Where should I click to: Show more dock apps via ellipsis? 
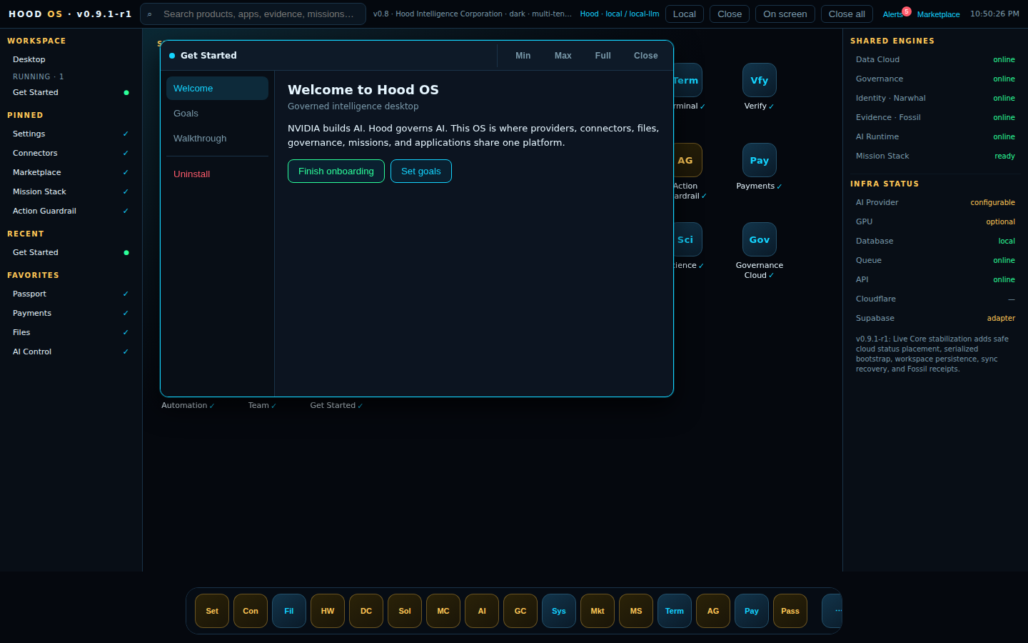coord(833,611)
